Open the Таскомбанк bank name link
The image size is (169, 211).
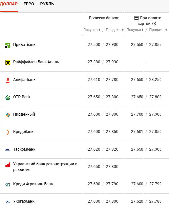pos(25,149)
